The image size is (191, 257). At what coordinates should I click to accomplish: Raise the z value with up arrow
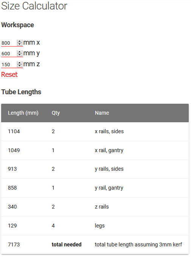tap(20, 63)
